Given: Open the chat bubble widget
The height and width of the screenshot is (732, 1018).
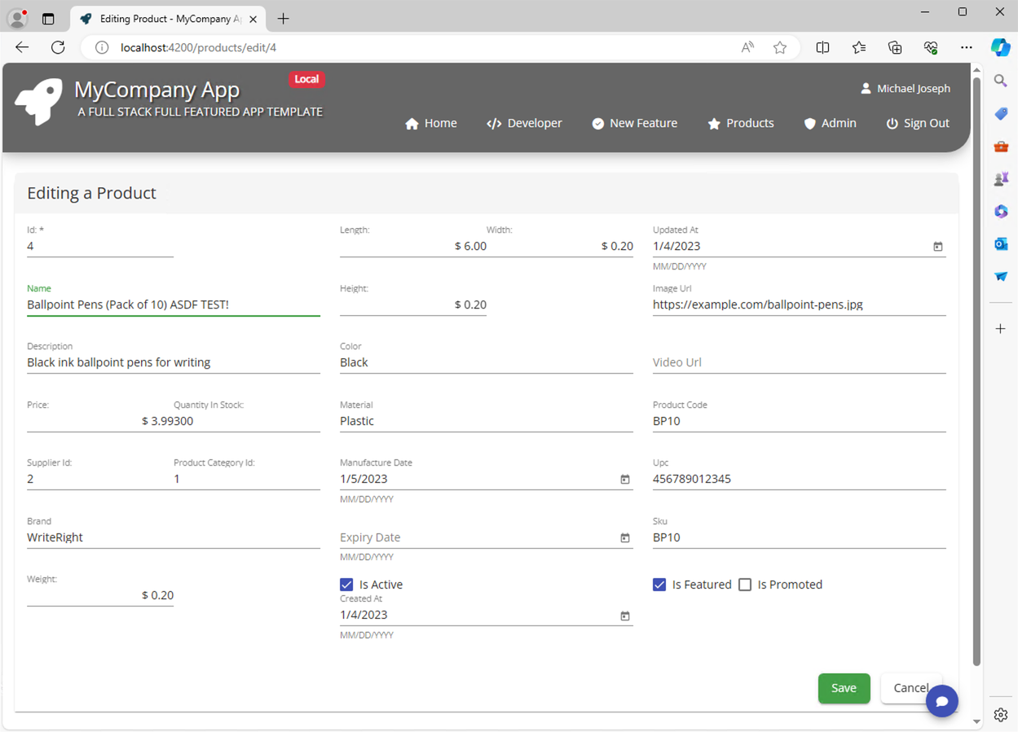Looking at the screenshot, I should point(942,701).
